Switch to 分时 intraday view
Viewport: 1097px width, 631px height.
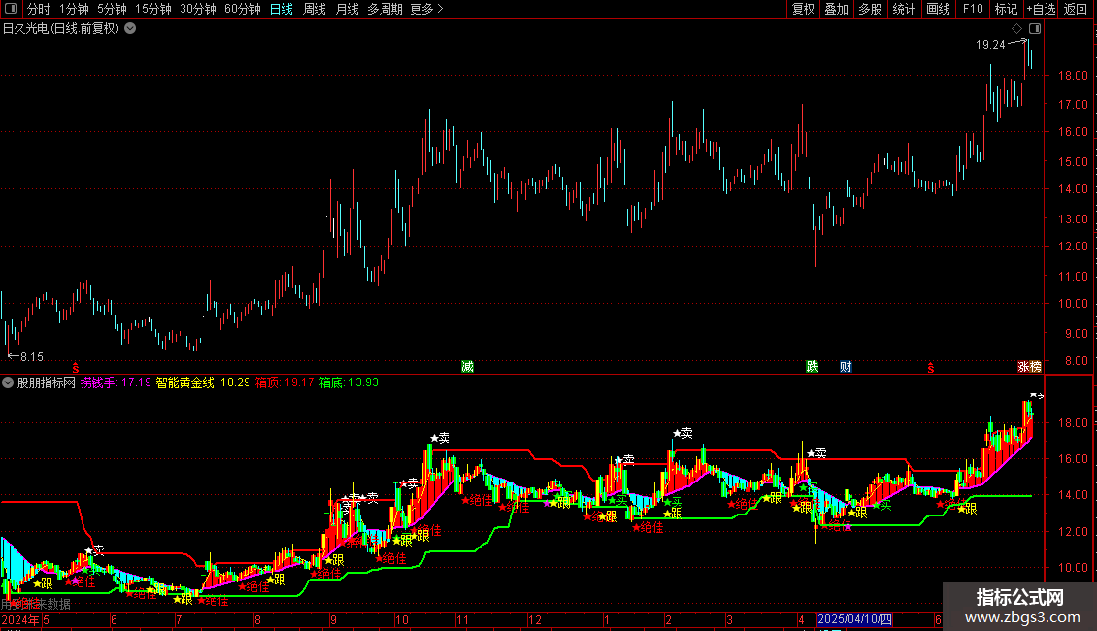(x=39, y=9)
